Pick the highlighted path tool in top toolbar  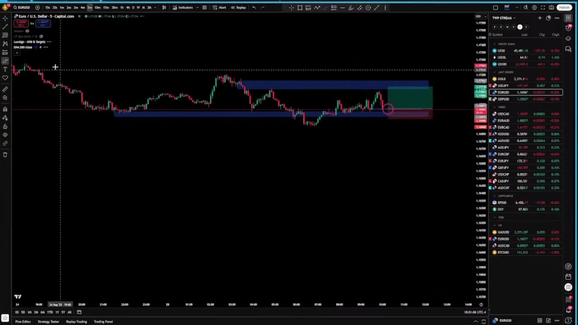click(x=325, y=7)
